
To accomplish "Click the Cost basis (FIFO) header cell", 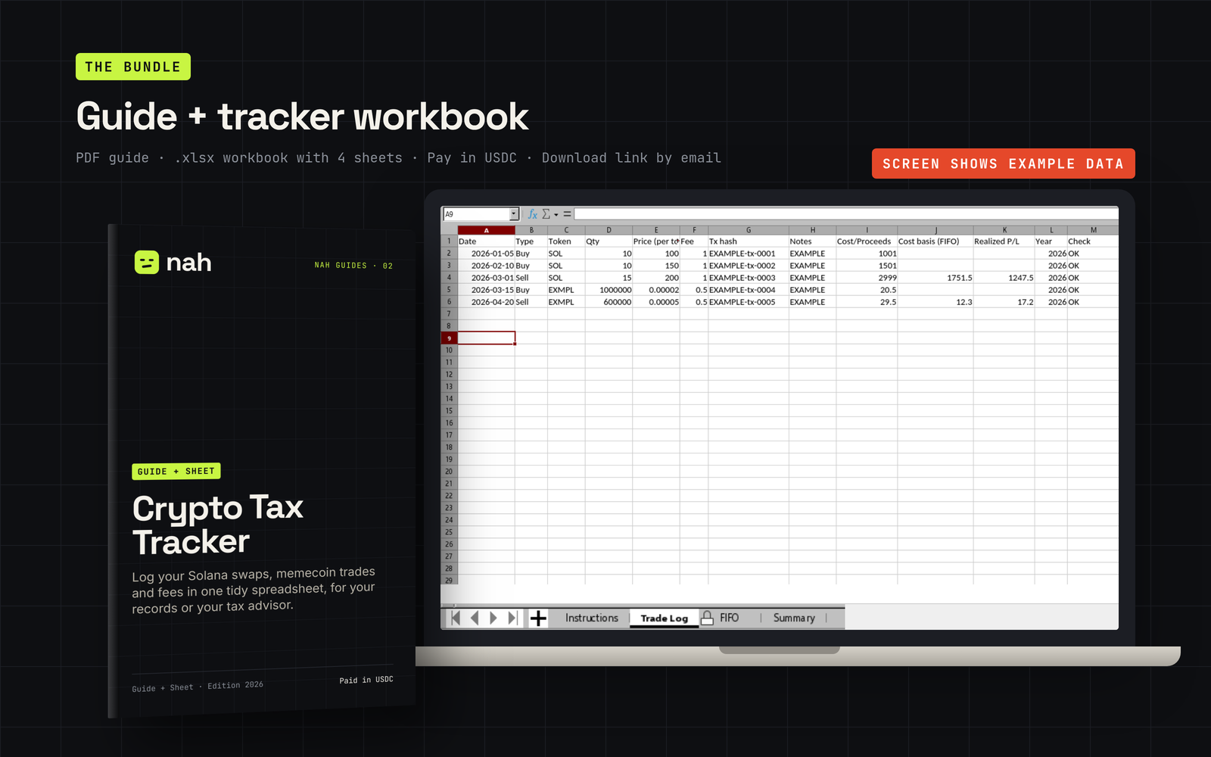I will pos(935,241).
